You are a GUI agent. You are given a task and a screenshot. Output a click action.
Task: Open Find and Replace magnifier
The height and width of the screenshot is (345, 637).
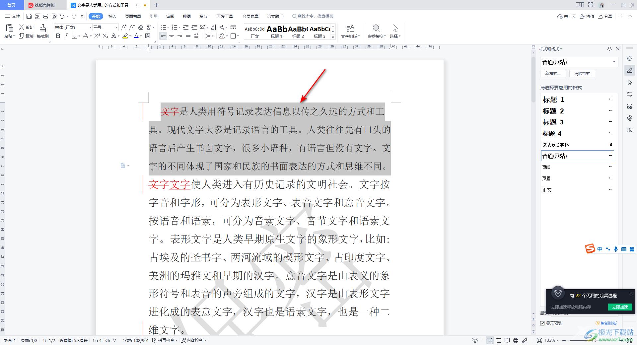point(376,28)
